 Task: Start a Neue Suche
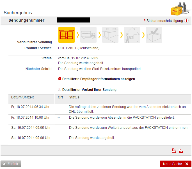pos(175,164)
